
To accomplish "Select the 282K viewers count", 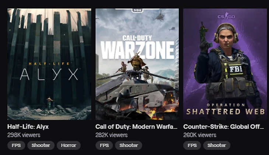I will (112, 135).
